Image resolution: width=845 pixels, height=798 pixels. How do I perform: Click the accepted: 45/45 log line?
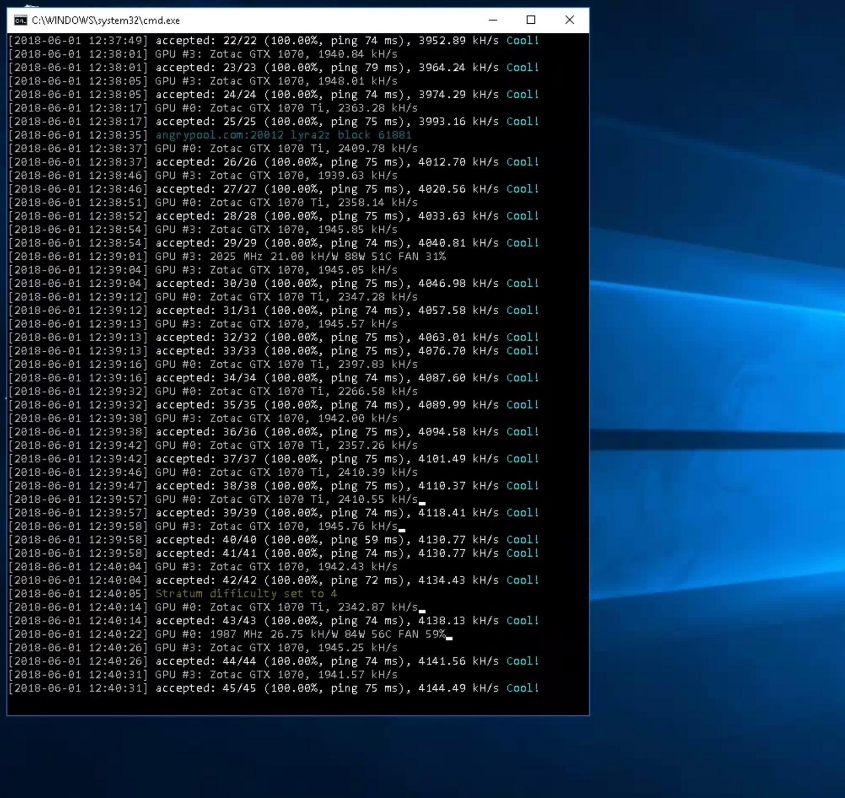(x=274, y=688)
